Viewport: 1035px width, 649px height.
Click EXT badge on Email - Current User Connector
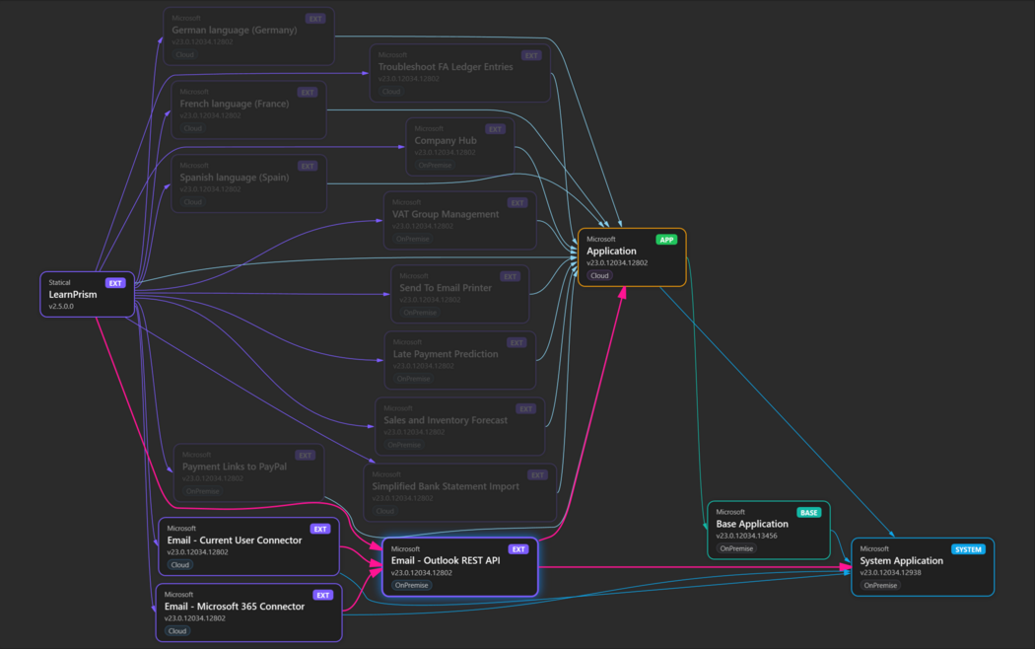tap(320, 529)
